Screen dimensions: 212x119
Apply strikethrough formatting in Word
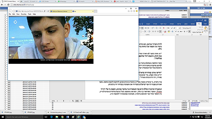click(181, 31)
